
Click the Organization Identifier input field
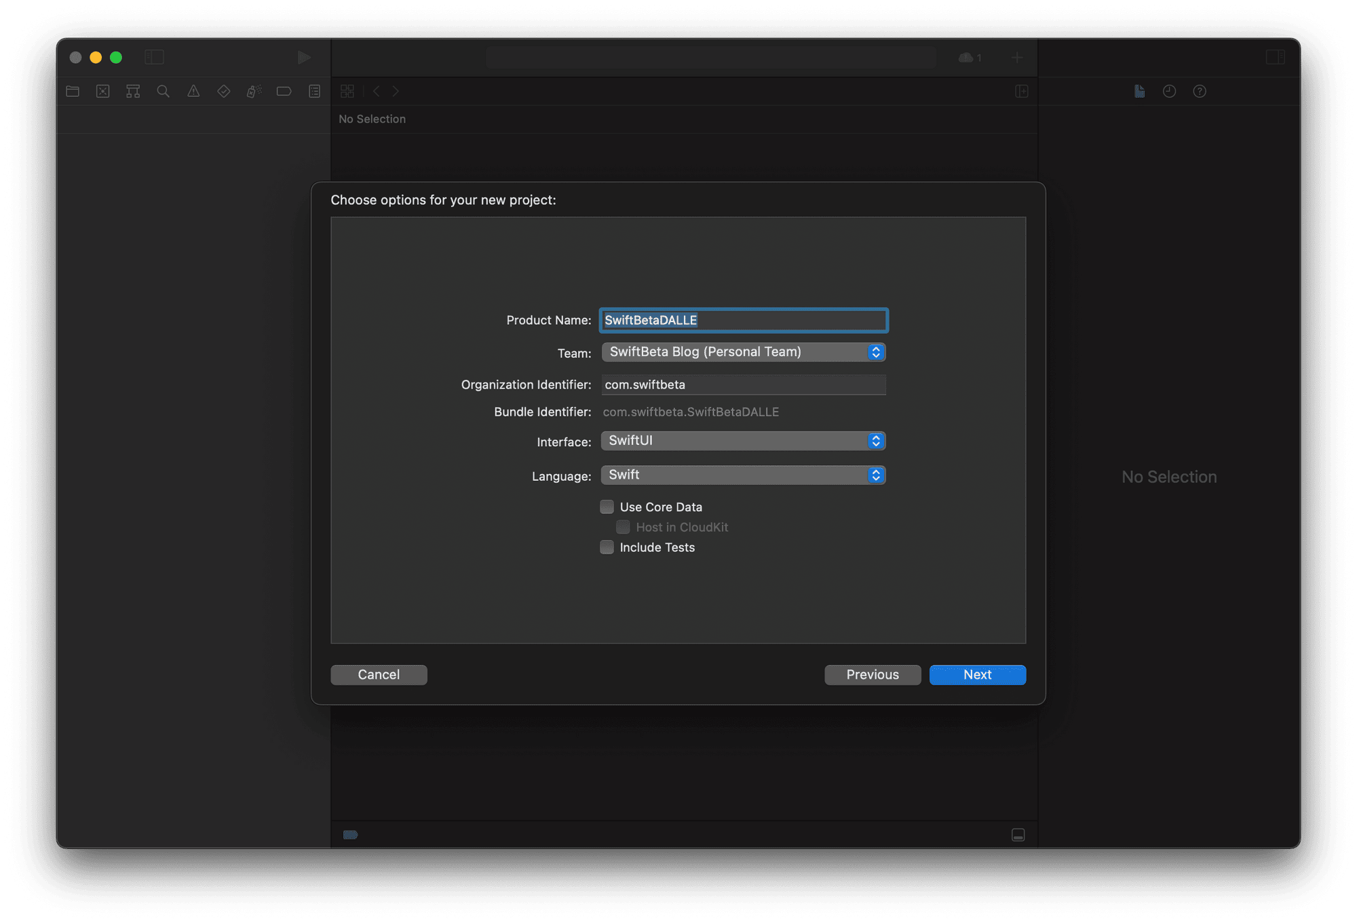coord(742,383)
